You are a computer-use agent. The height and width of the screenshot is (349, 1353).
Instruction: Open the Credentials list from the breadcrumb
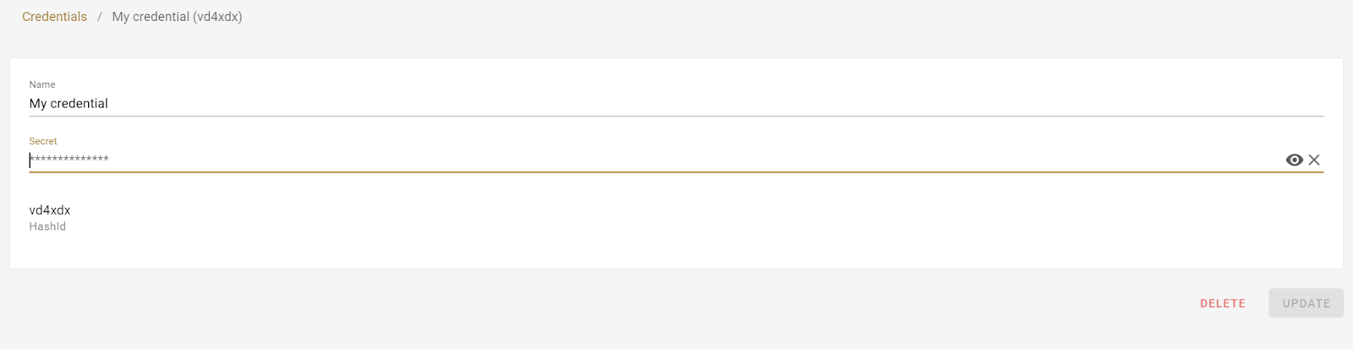pyautogui.click(x=54, y=17)
